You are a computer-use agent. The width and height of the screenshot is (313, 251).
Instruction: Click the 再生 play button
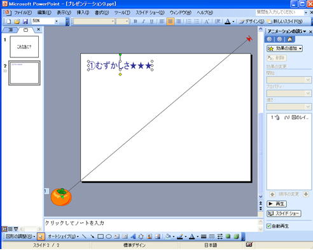pyautogui.click(x=277, y=204)
